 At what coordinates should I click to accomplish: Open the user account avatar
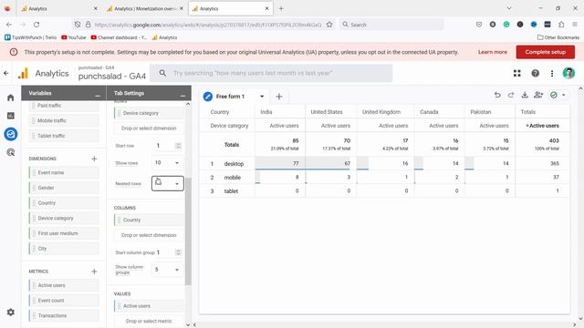pos(568,73)
